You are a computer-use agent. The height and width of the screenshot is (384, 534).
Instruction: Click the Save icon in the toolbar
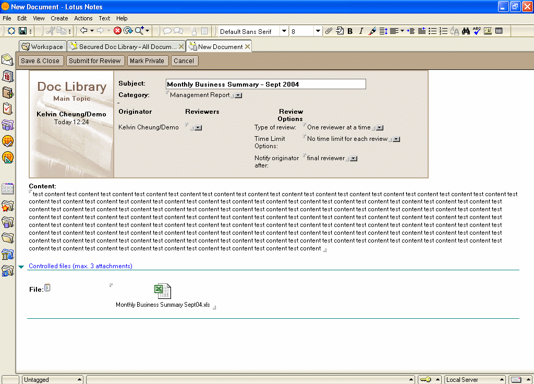click(22, 31)
